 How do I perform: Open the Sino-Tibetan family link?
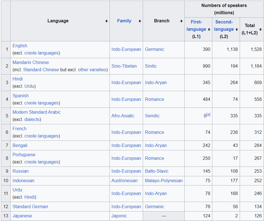(124, 66)
